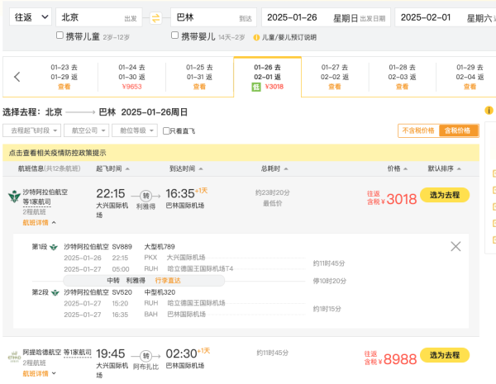Click 等1家航司 next to Etihad airline
This screenshot has height=384, width=496.
pyautogui.click(x=78, y=353)
